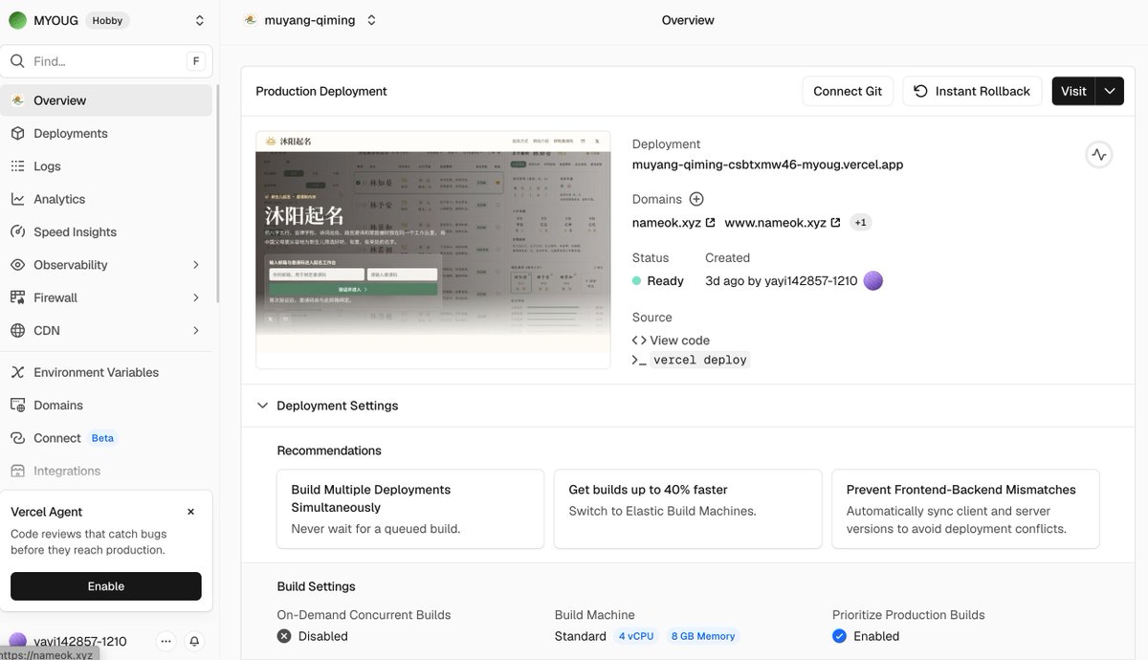Click the On-Demand Concurrent Builds Disabled indicator
This screenshot has height=660, width=1148.
coord(284,636)
